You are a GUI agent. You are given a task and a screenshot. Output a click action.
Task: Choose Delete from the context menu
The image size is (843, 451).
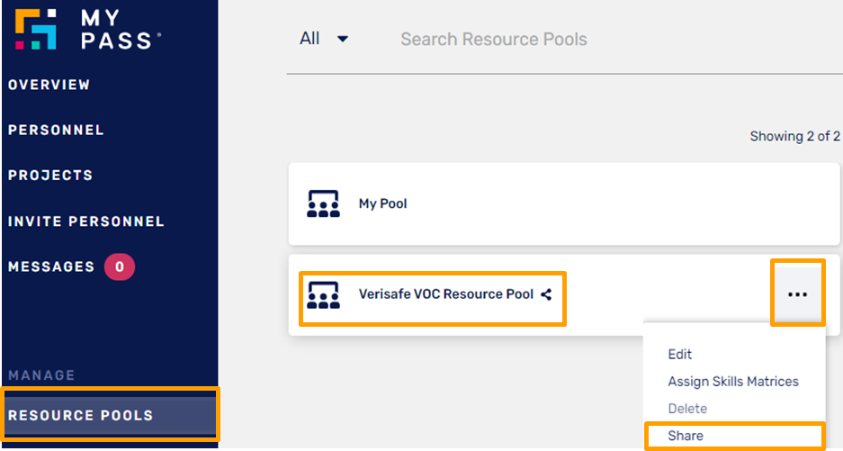click(687, 409)
